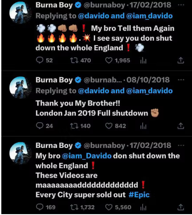Open more options on the #Epic tweet
The height and width of the screenshot is (215, 192).
tap(181, 145)
